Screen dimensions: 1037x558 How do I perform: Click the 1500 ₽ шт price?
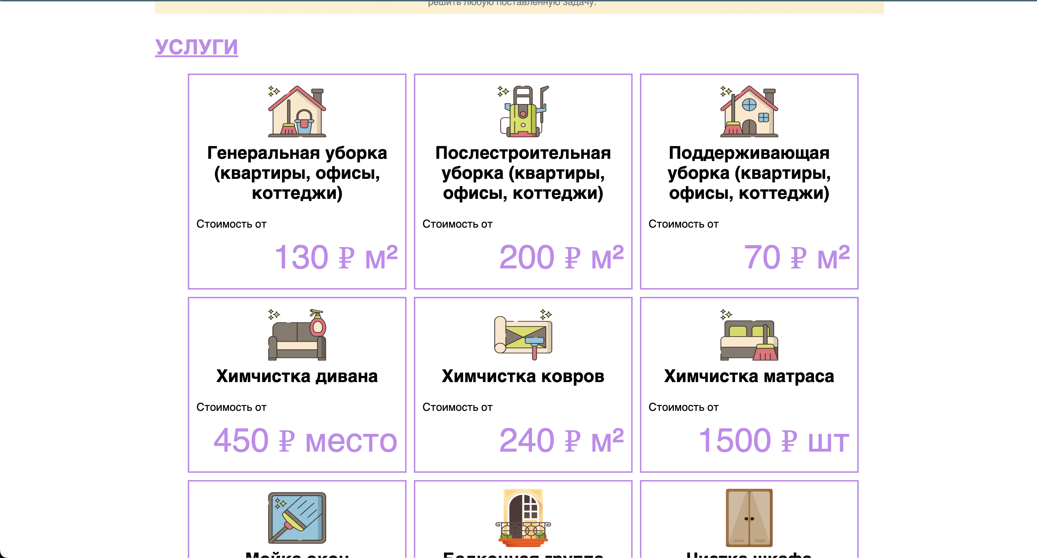(x=774, y=440)
